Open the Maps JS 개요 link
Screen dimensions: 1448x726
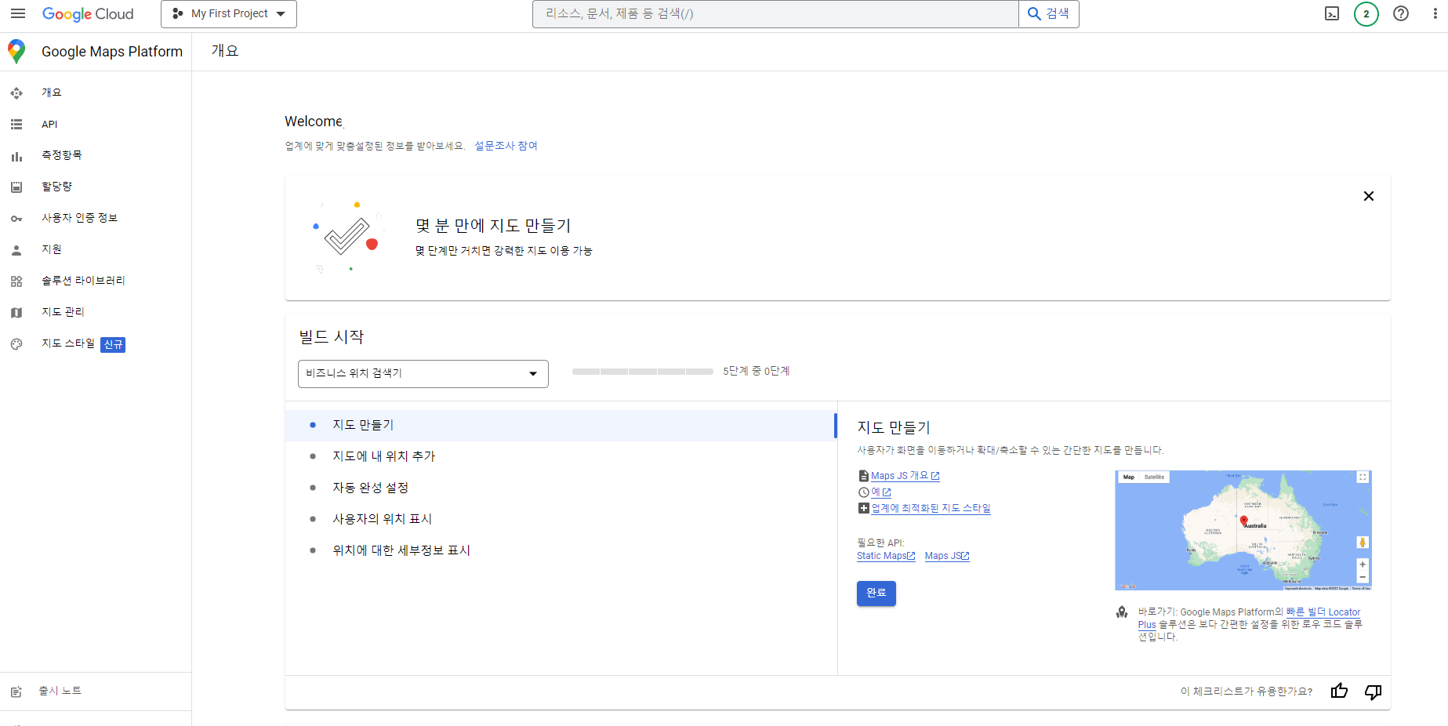pyautogui.click(x=905, y=476)
